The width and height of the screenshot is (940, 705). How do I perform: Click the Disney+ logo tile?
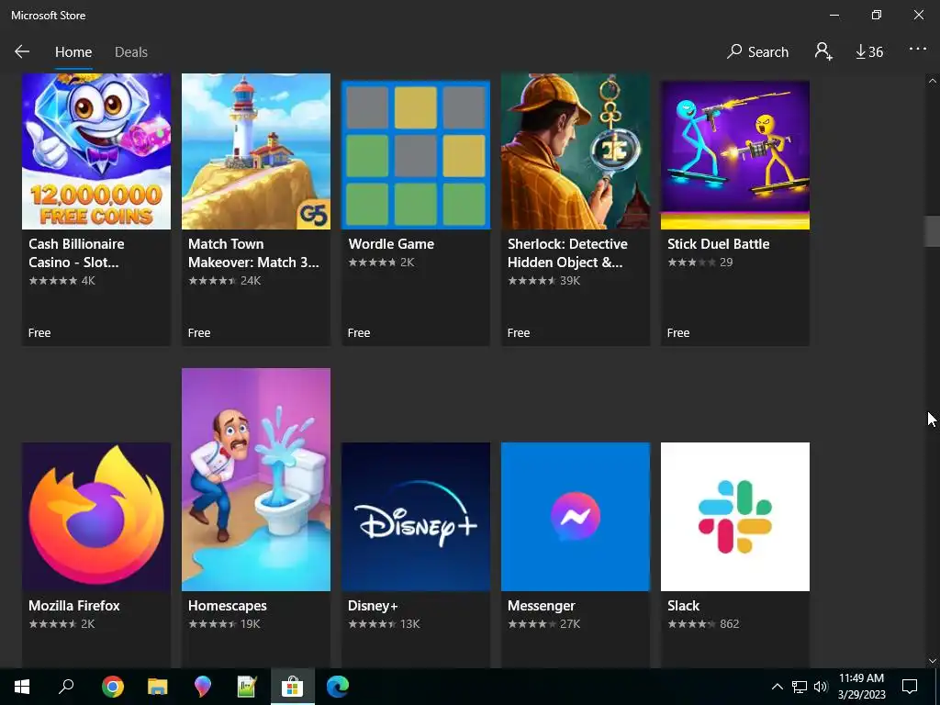coord(416,517)
